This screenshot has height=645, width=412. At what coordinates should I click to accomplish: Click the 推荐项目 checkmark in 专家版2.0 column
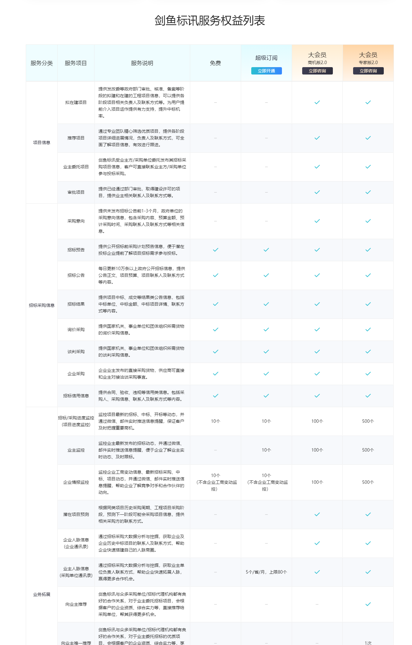(x=368, y=138)
